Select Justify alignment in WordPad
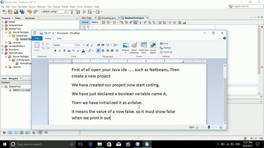264x148 pixels. tap(112, 51)
